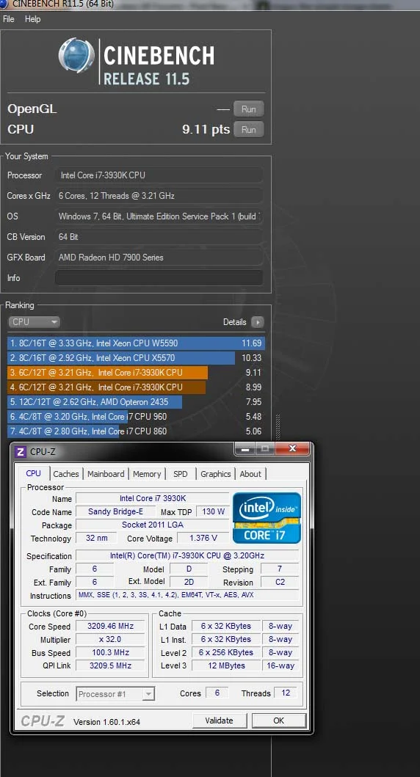Minimize the CPU-Z window
This screenshot has width=420, height=777.
(x=244, y=449)
